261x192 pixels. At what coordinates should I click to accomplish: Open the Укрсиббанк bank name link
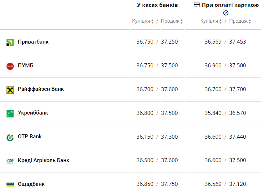point(33,113)
